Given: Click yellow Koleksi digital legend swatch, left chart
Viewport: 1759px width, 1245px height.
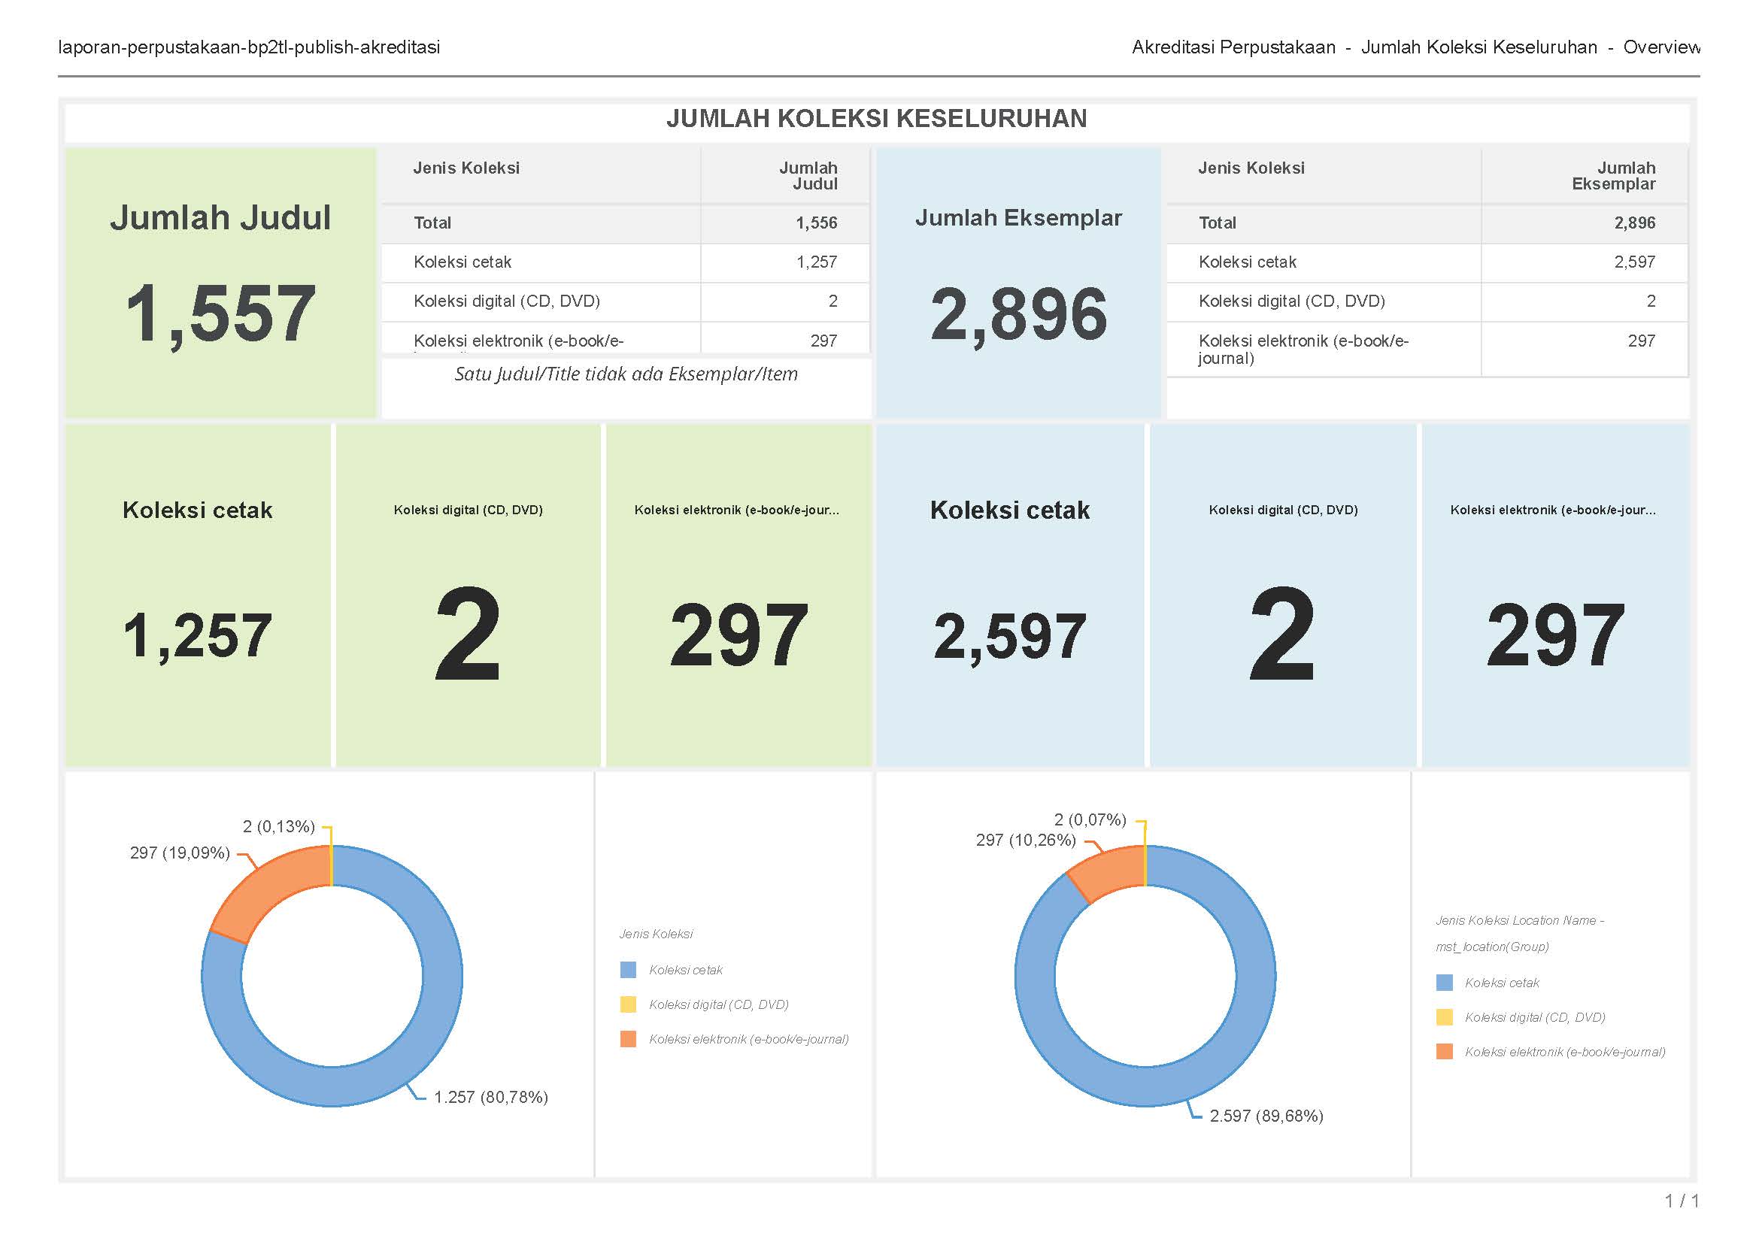Looking at the screenshot, I should pos(628,1004).
